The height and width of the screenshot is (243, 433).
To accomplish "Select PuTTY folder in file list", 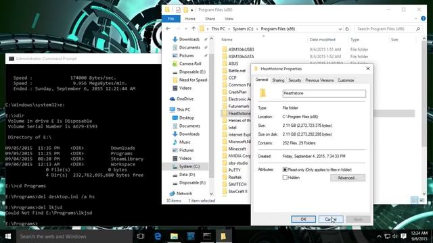I will 234,170.
